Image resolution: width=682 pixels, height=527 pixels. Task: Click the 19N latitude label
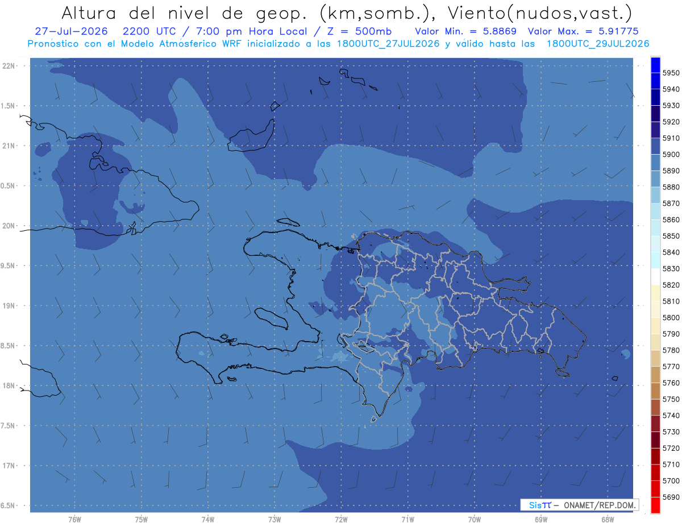(x=9, y=306)
